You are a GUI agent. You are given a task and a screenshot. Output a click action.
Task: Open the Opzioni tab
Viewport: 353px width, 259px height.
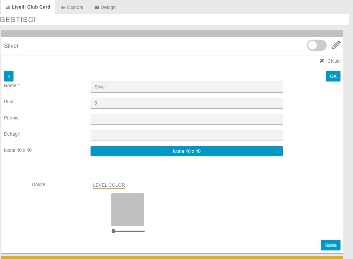pos(72,7)
